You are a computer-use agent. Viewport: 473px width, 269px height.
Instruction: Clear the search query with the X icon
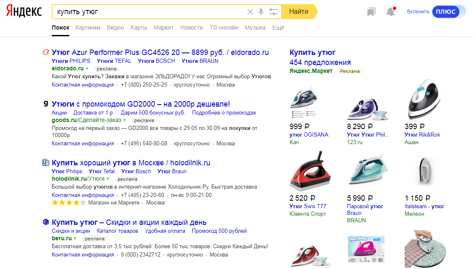(250, 12)
